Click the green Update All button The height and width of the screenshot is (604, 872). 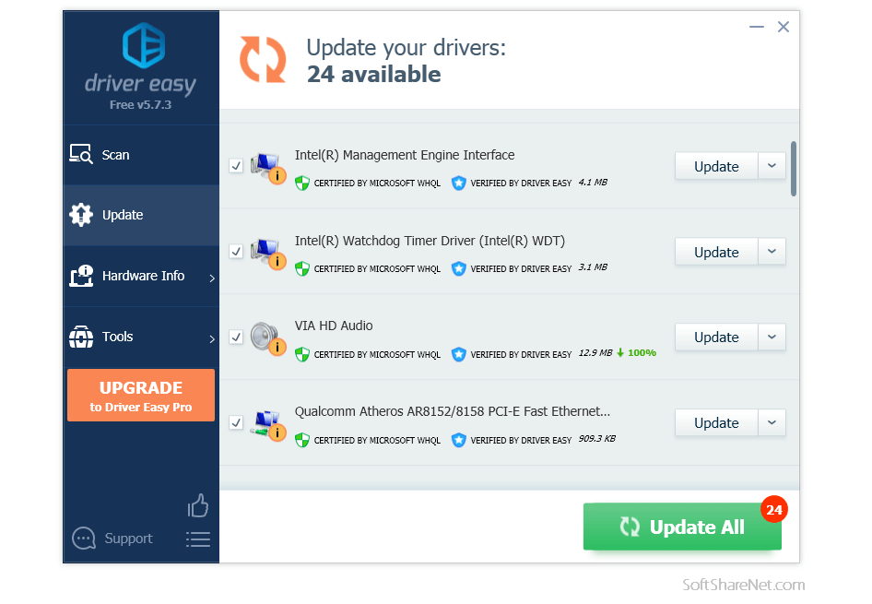pos(682,527)
